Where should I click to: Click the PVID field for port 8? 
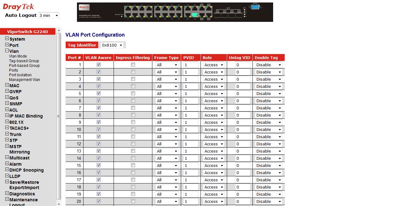[191, 115]
